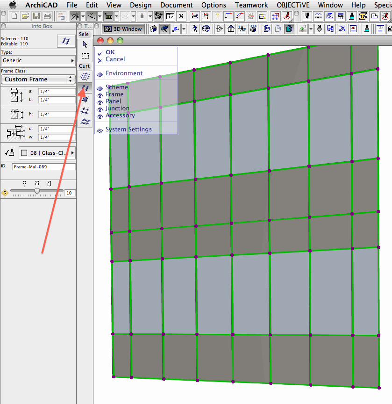Click OK to finish curtain wall editing
392x404 pixels.
pyautogui.click(x=110, y=52)
